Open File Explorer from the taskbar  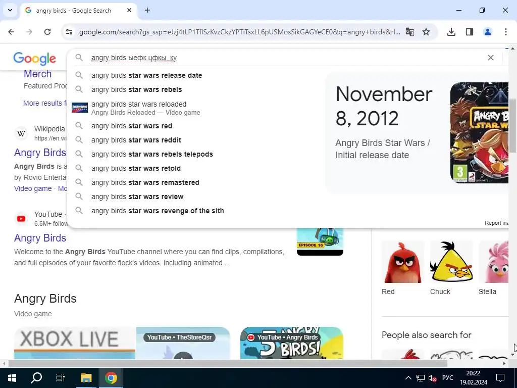tap(86, 378)
